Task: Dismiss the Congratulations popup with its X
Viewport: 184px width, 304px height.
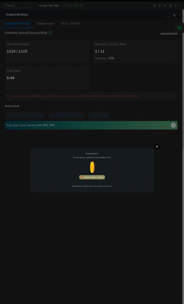Action: click(157, 147)
